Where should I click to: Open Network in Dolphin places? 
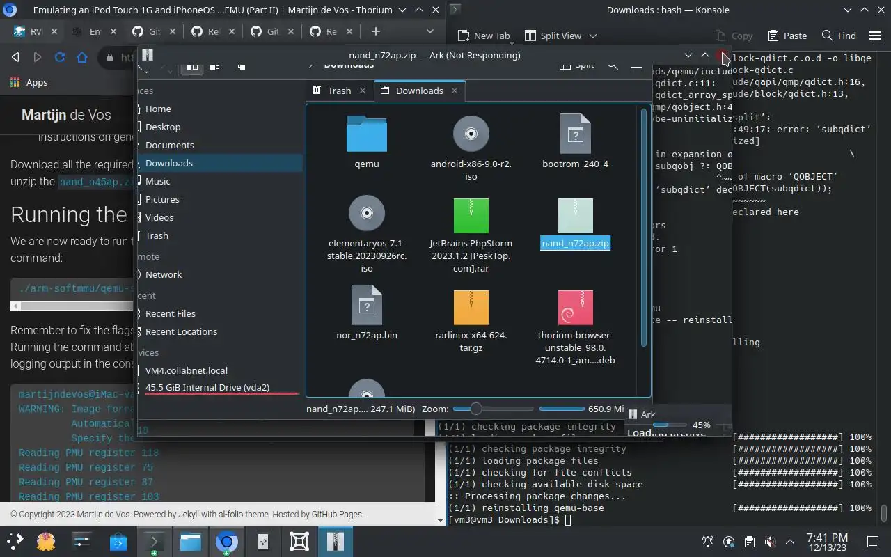(219, 274)
